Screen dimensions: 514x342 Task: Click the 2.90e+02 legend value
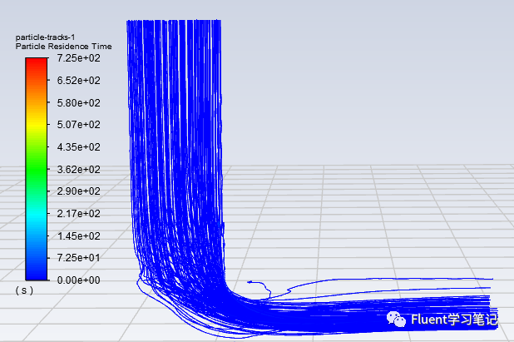79,191
